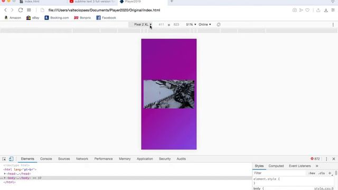338x190 pixels.
Task: Switch to the Styles sidebar tab
Action: [259, 166]
